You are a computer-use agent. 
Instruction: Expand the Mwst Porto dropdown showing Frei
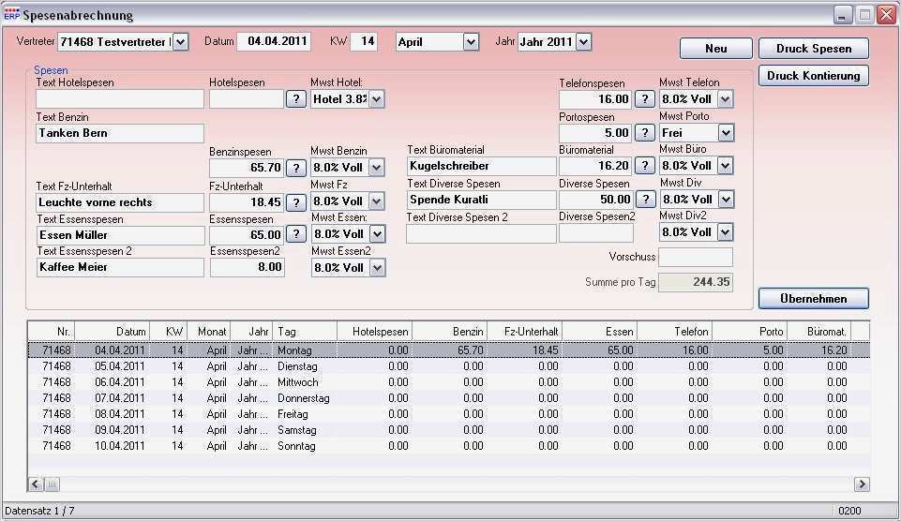click(725, 133)
